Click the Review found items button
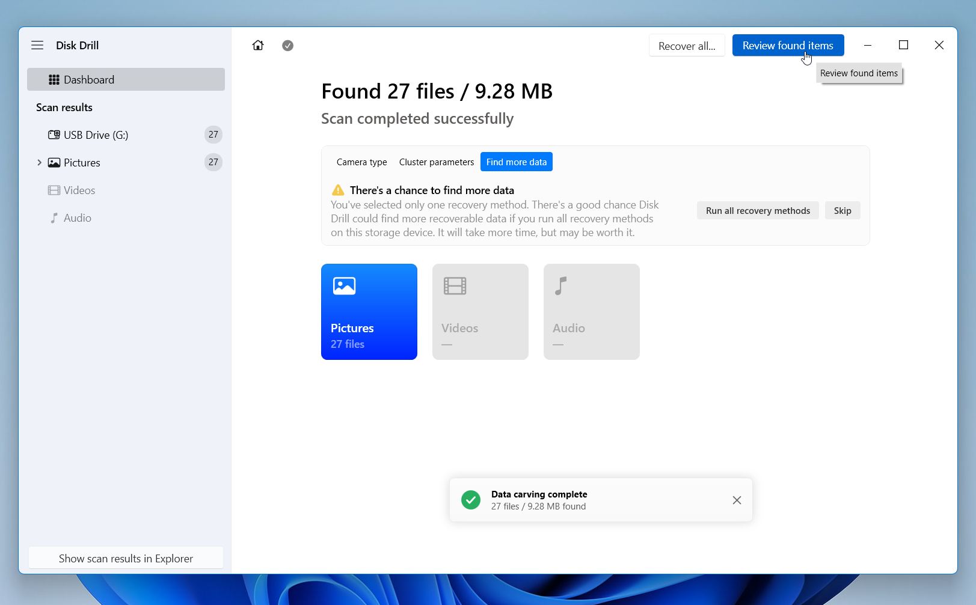The image size is (976, 605). pos(788,45)
